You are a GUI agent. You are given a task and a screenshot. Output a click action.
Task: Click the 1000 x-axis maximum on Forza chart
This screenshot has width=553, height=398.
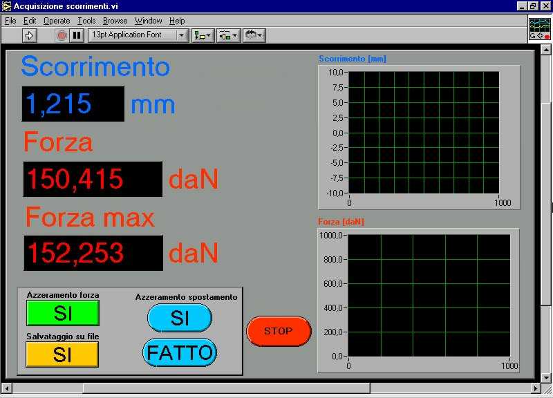(x=509, y=366)
